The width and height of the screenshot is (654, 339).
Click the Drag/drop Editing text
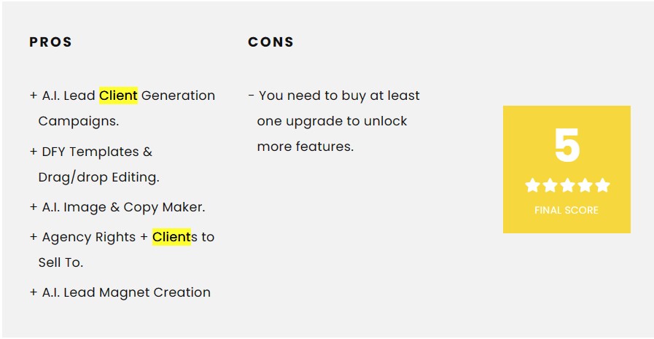(x=99, y=177)
